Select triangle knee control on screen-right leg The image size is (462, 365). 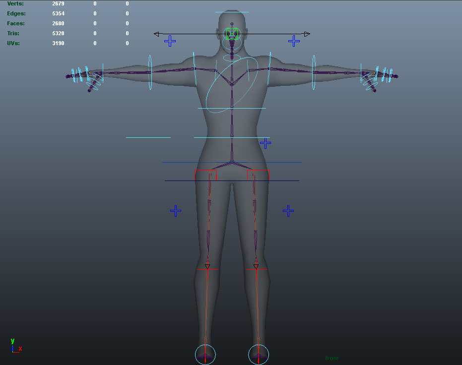click(x=256, y=267)
